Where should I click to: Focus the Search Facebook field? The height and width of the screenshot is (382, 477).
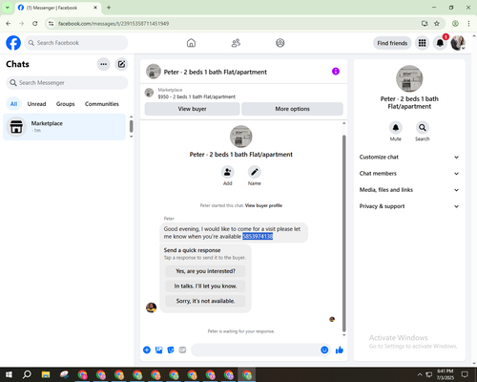[x=76, y=43]
